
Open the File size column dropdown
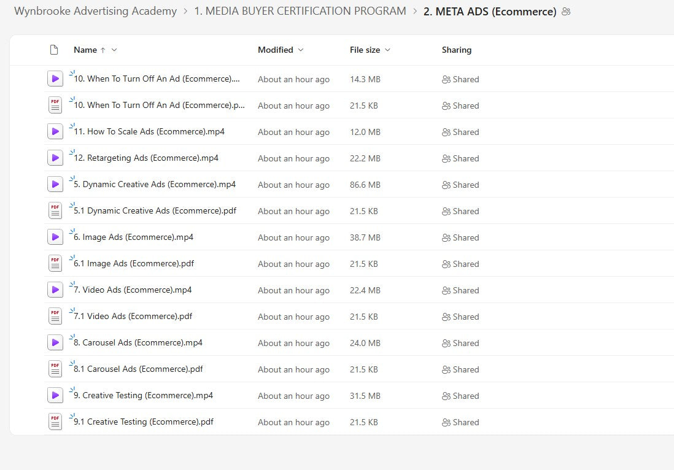387,50
